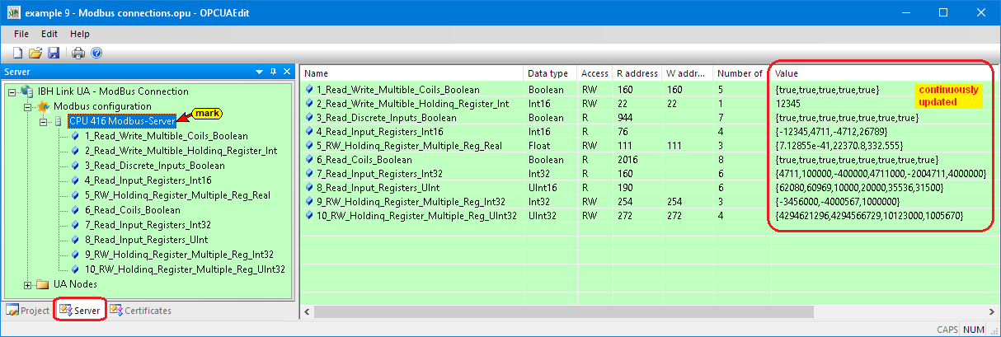Open file using the folder toolbar icon

pos(35,54)
